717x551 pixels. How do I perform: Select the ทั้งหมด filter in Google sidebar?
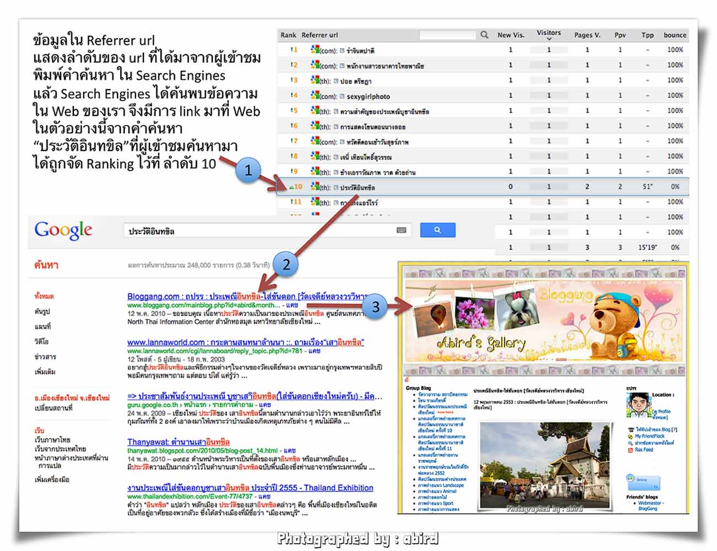click(x=44, y=296)
